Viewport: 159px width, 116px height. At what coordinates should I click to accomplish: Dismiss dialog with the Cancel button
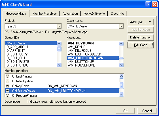click(147, 111)
